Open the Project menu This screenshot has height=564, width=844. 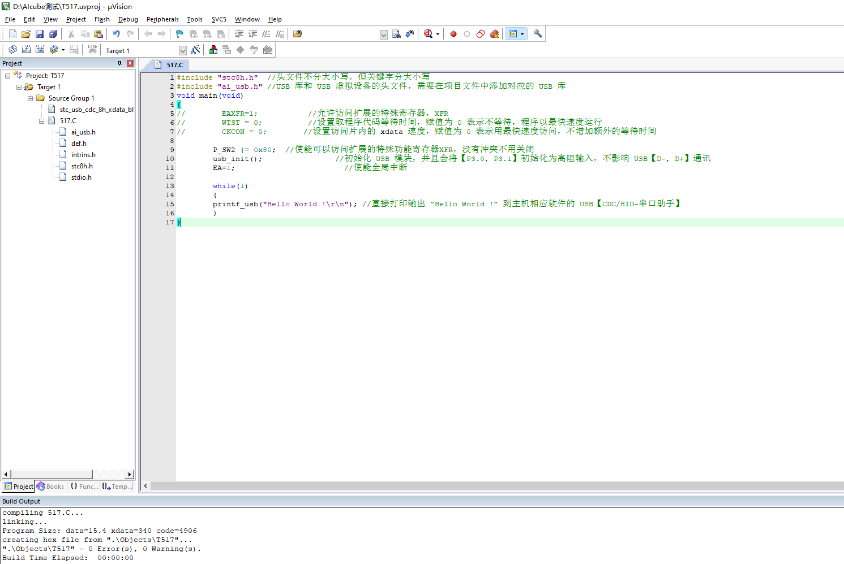pos(76,19)
